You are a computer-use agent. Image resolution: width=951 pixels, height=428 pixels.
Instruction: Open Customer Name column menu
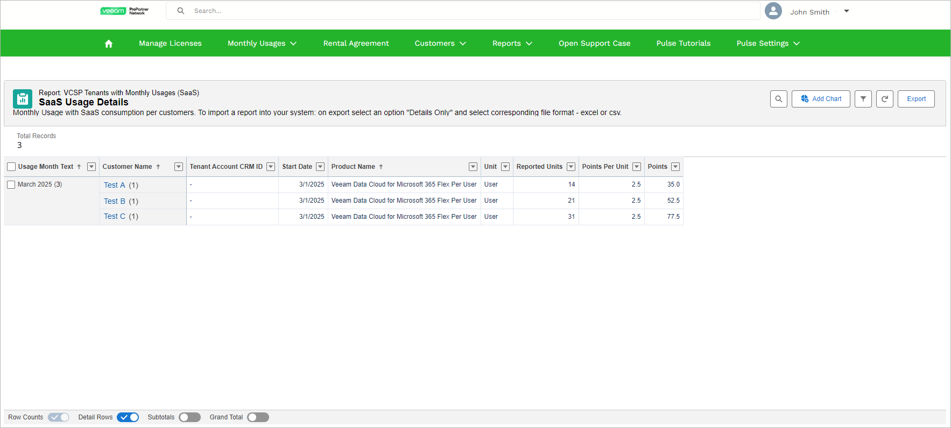[x=179, y=167]
